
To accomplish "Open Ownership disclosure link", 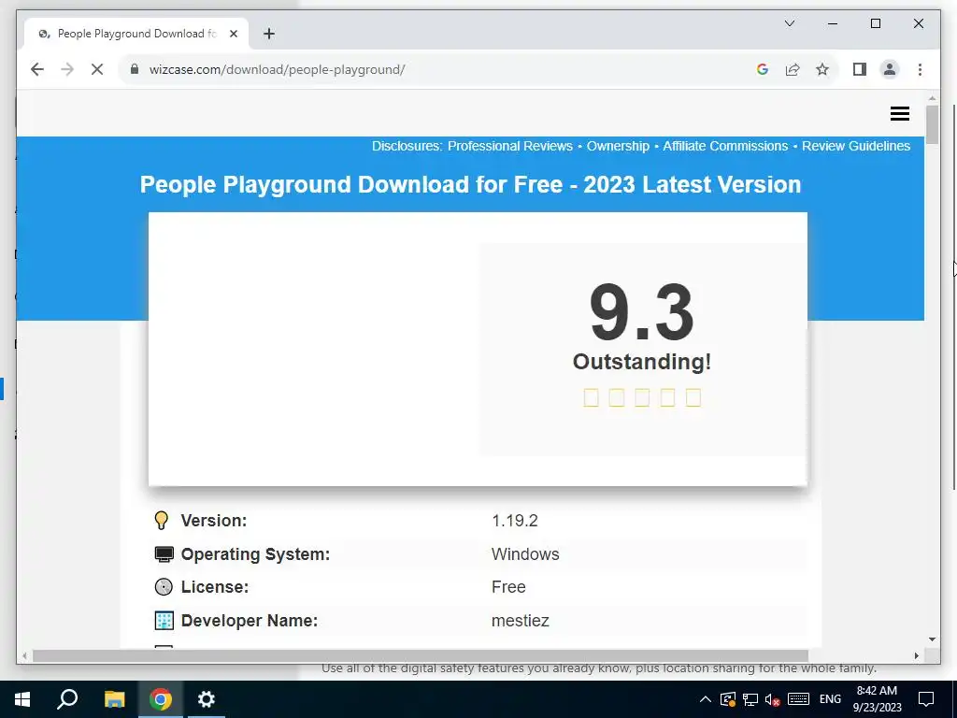I will [x=618, y=146].
